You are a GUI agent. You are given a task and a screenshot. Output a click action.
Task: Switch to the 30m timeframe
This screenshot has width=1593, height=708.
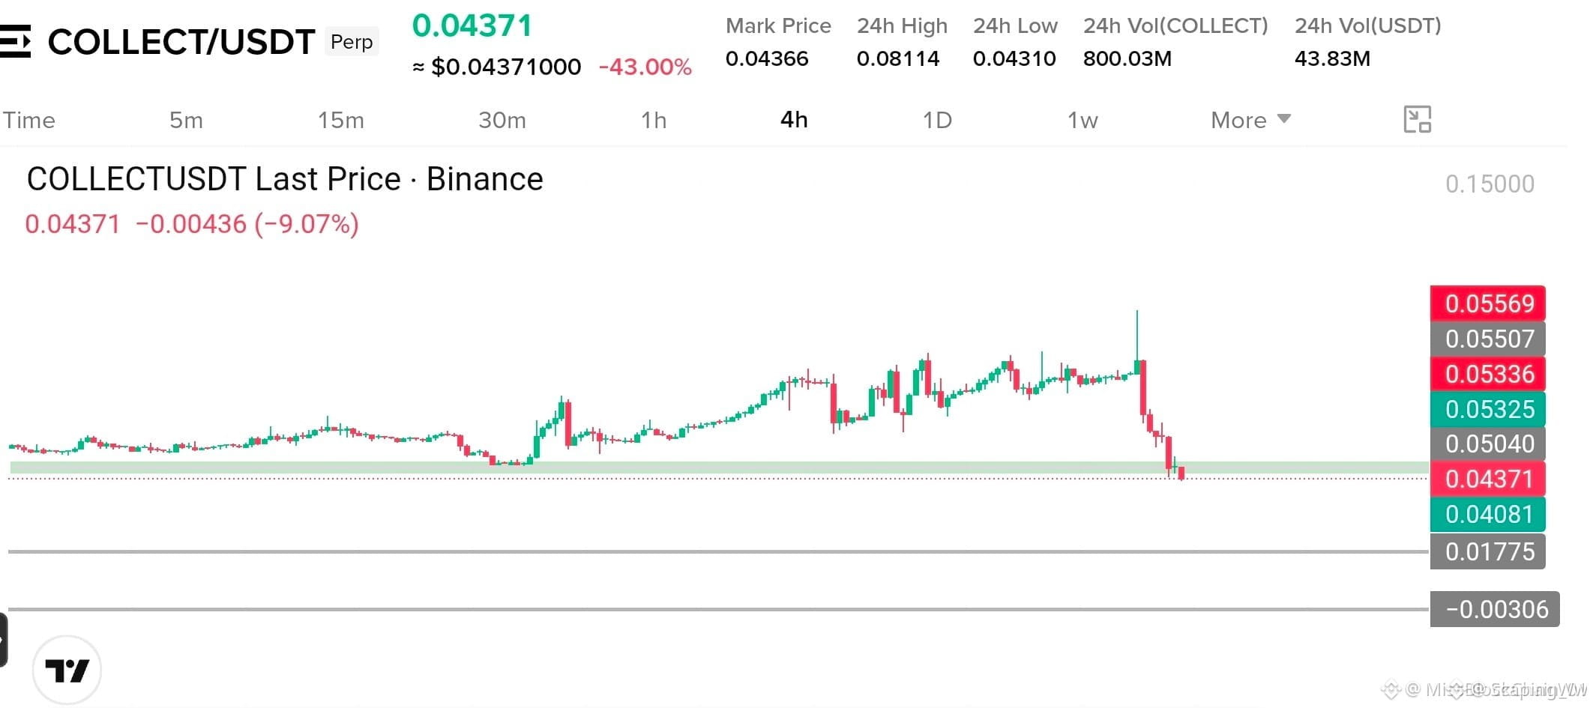[502, 120]
